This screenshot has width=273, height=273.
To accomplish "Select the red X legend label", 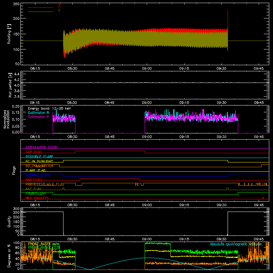I will pos(59,6).
